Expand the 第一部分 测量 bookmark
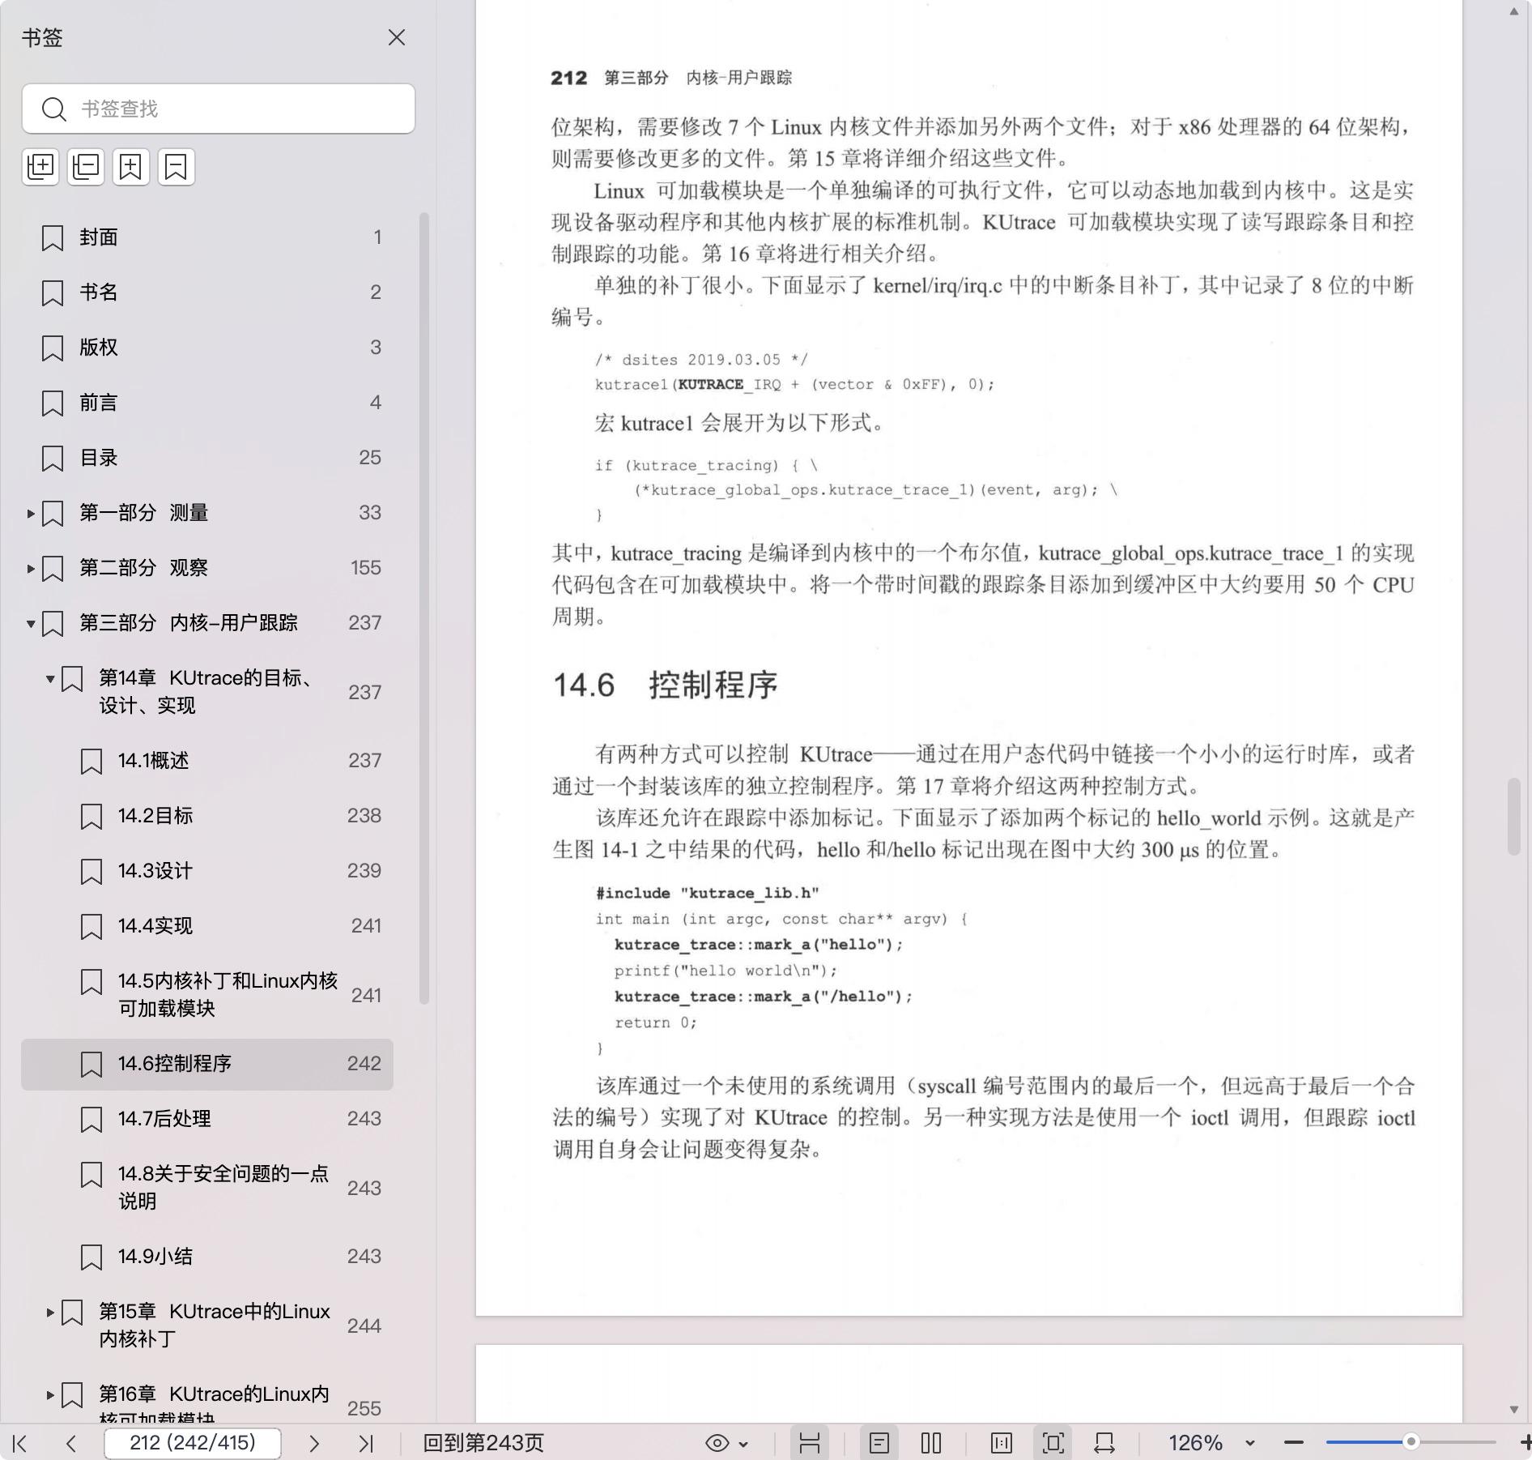Viewport: 1532px width, 1460px height. tap(31, 513)
